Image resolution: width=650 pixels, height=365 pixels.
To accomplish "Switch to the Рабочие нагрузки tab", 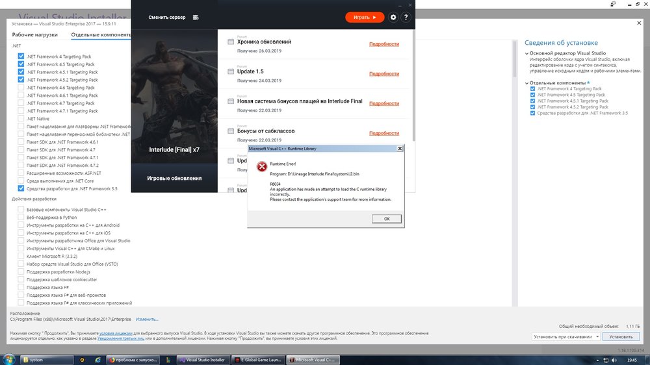I will 34,34.
